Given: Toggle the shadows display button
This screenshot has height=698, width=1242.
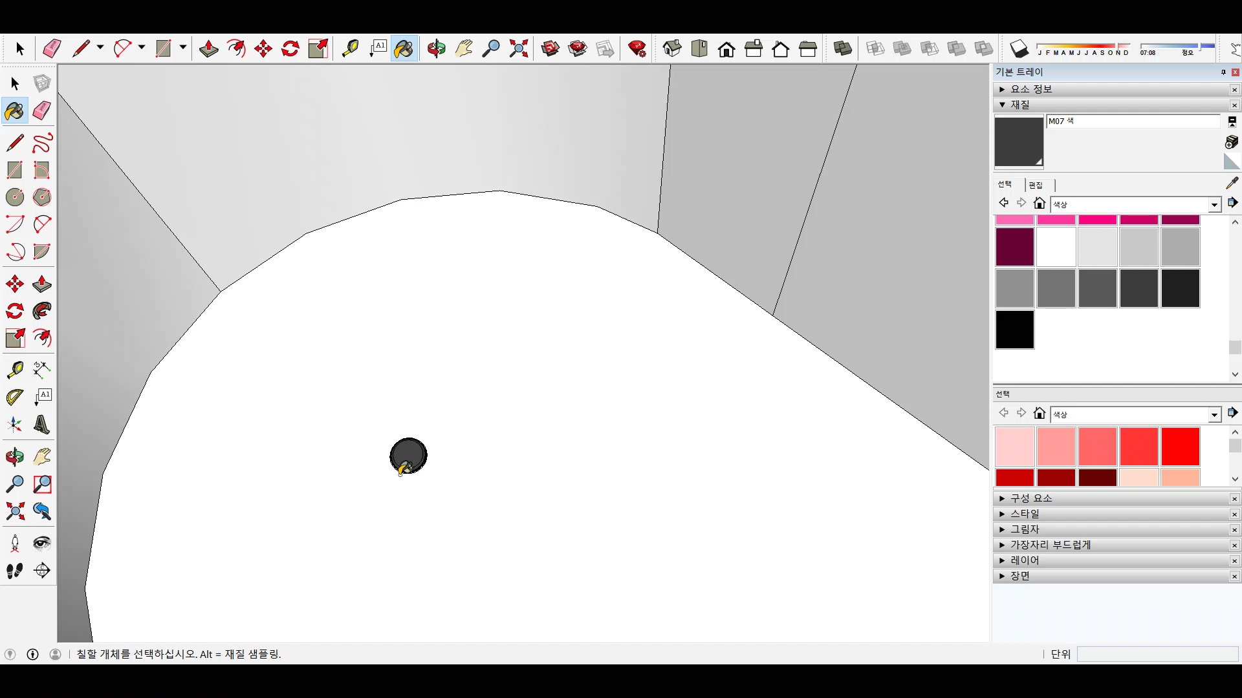Looking at the screenshot, I should pyautogui.click(x=1019, y=48).
